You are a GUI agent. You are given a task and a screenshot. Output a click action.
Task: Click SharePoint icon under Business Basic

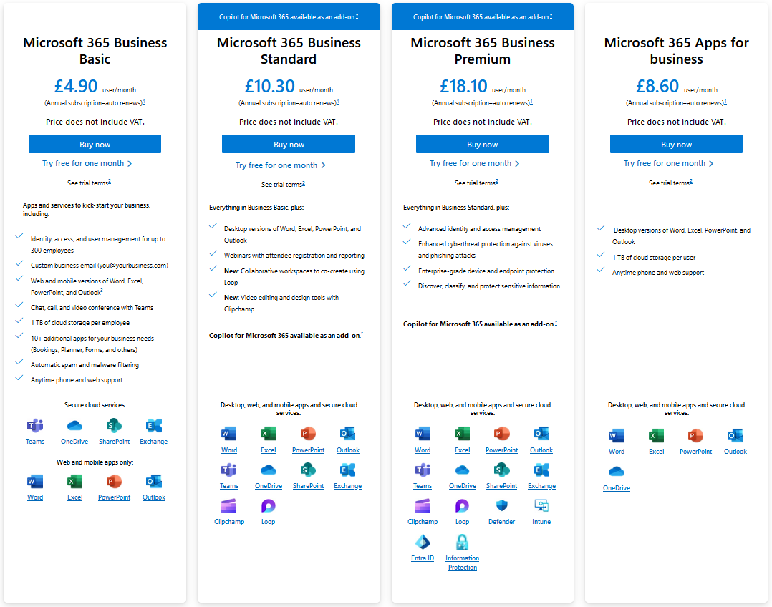coord(115,426)
